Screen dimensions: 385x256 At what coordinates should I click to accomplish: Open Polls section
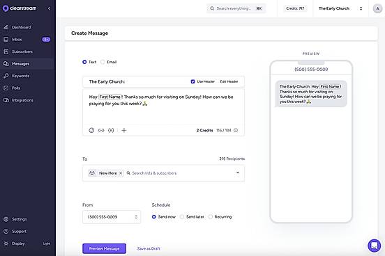point(27,88)
